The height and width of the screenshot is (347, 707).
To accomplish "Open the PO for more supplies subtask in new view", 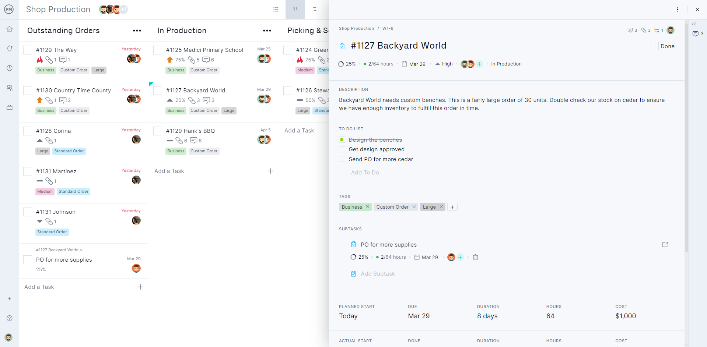I will pos(665,245).
